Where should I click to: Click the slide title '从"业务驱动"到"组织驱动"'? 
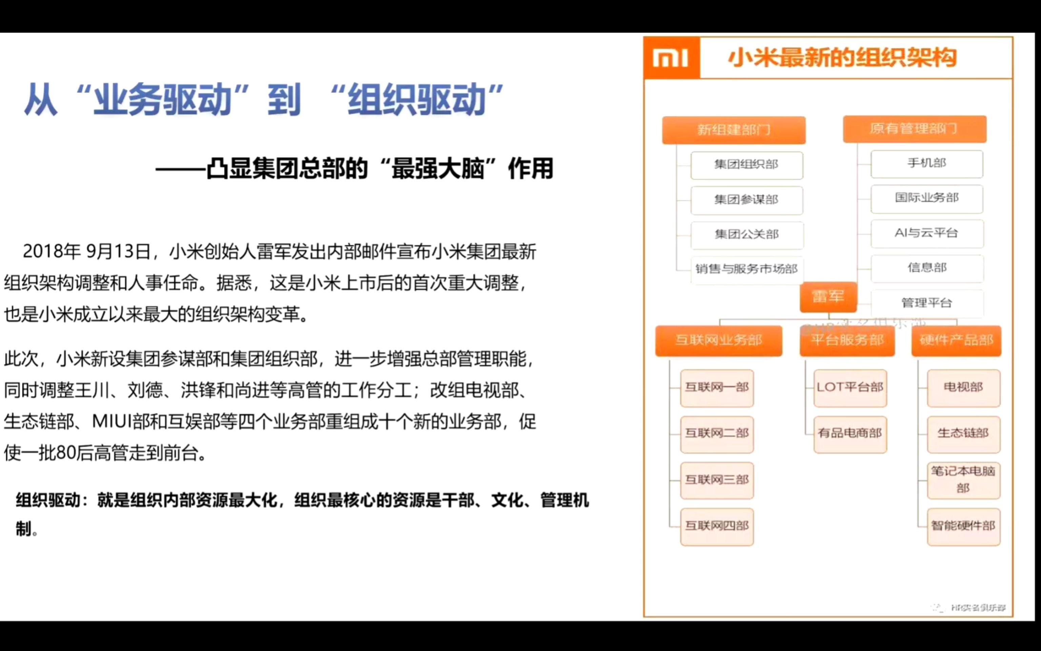[x=264, y=99]
